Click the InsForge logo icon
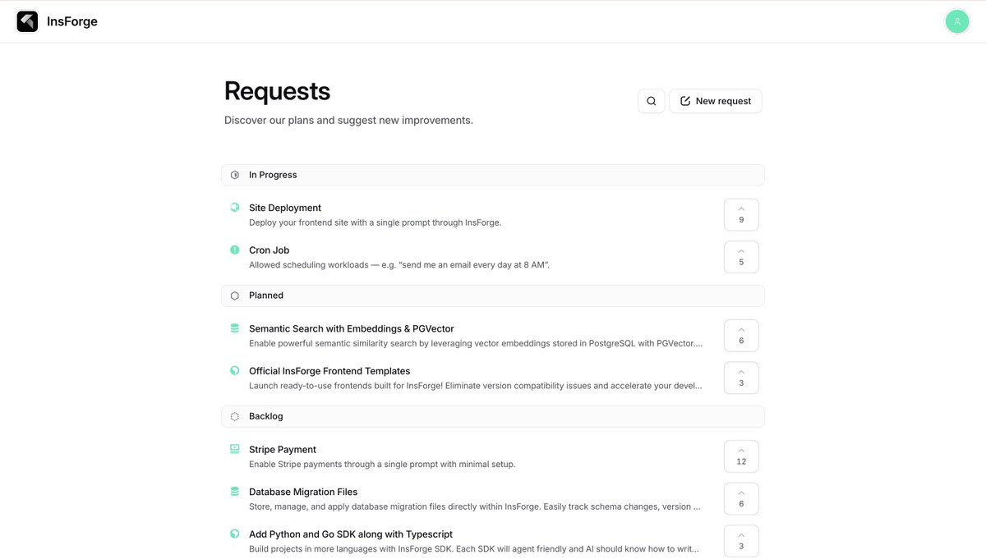The width and height of the screenshot is (986, 559). coord(27,21)
